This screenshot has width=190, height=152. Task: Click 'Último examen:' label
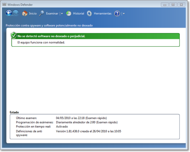(26, 118)
